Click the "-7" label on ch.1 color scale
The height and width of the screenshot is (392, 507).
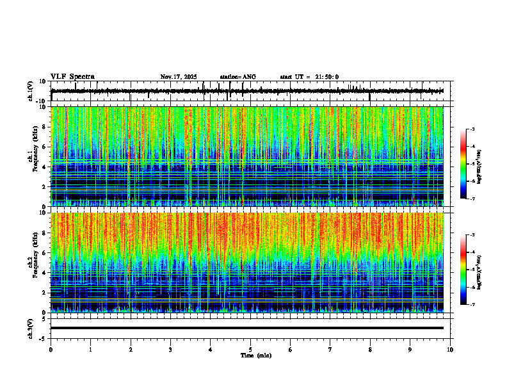pyautogui.click(x=472, y=199)
